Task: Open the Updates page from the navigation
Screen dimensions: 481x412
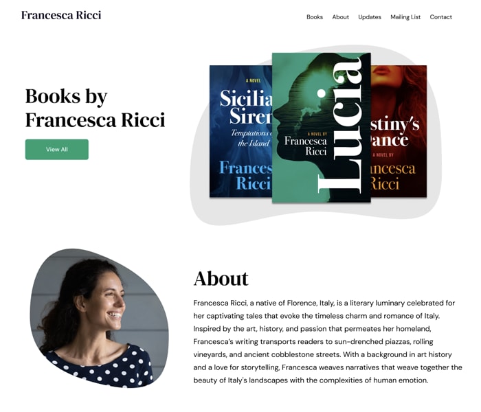Action: [370, 17]
